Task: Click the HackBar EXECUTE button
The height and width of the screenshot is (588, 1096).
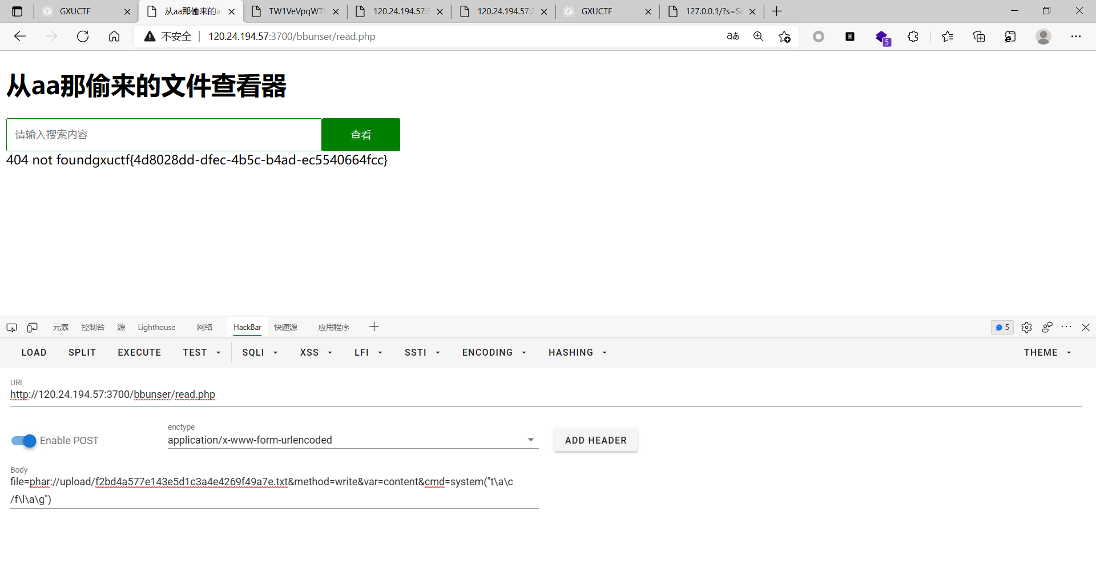Action: tap(139, 352)
